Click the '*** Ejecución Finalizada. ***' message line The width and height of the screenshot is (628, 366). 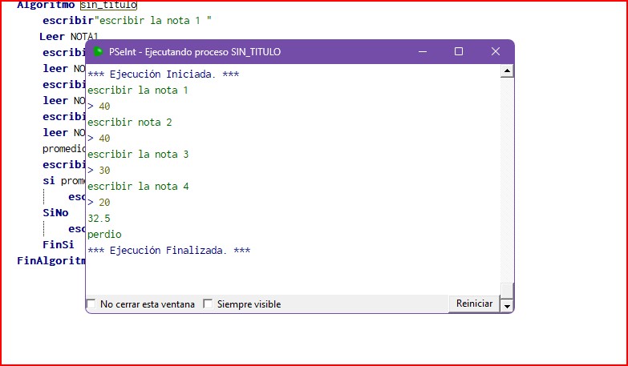[168, 251]
